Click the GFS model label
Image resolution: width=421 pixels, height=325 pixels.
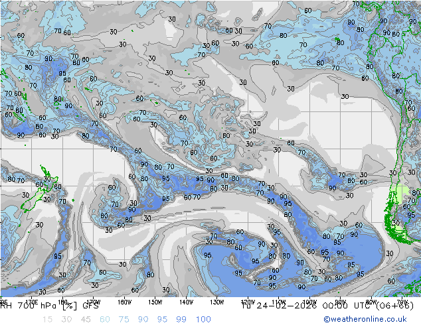point(90,306)
